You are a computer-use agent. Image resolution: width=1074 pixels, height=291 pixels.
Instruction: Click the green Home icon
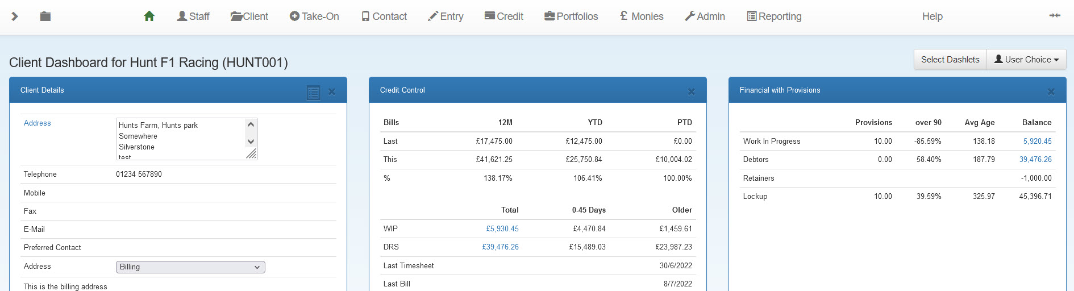pos(149,16)
